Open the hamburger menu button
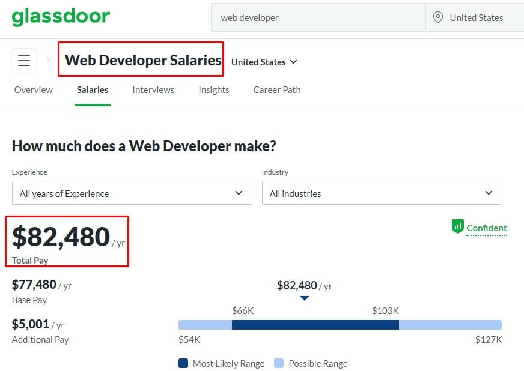 [24, 61]
